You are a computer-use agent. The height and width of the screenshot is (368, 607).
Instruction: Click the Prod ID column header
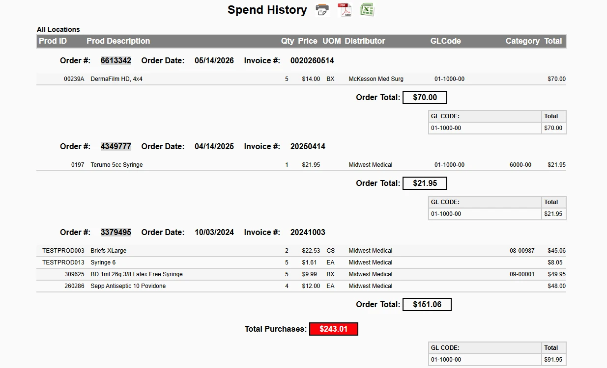click(x=53, y=41)
